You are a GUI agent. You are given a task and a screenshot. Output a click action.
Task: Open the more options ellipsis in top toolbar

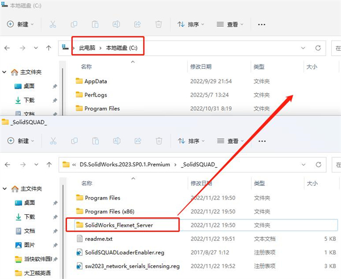(261, 24)
